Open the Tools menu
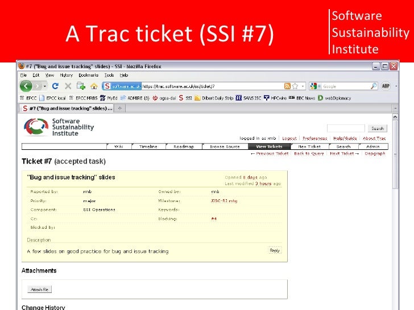Viewport: 414px width, 310px height. click(109, 75)
